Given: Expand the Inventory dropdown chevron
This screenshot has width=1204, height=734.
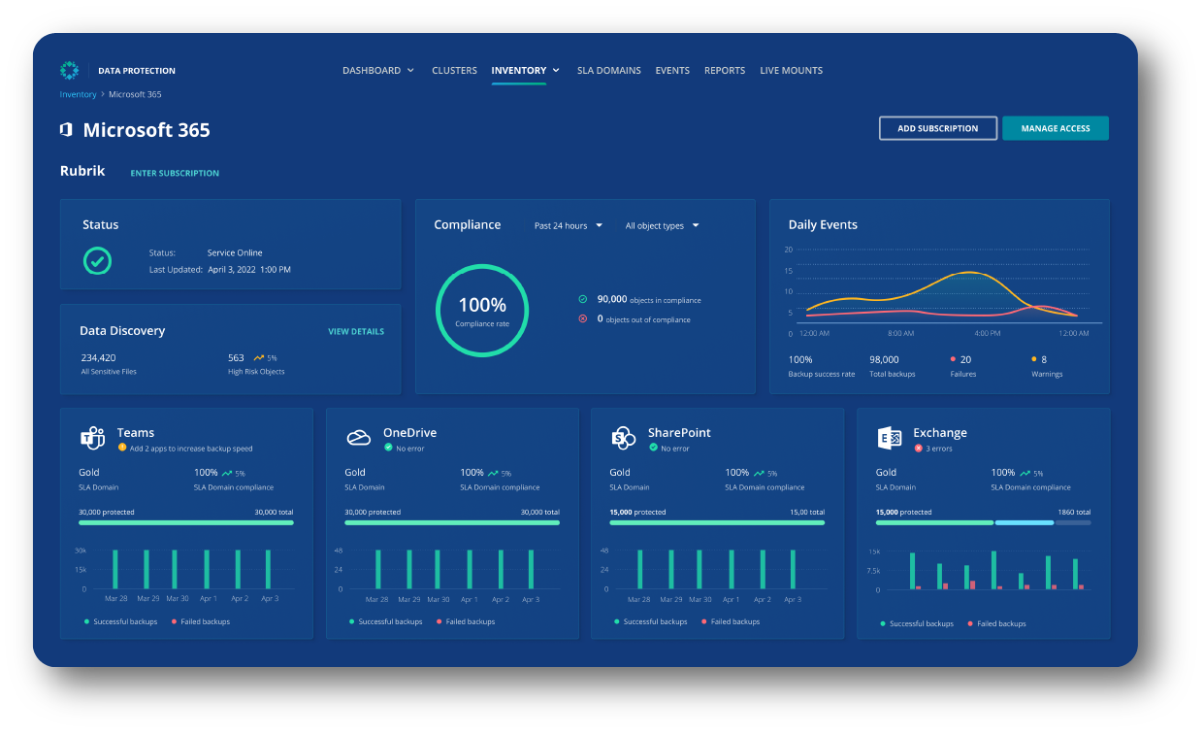Looking at the screenshot, I should tap(556, 71).
